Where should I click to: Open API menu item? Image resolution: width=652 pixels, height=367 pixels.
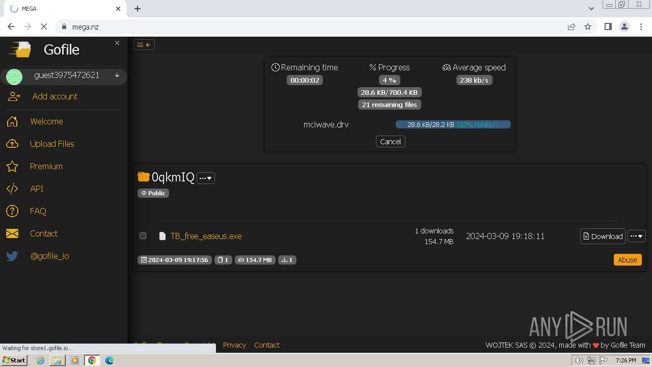(37, 189)
